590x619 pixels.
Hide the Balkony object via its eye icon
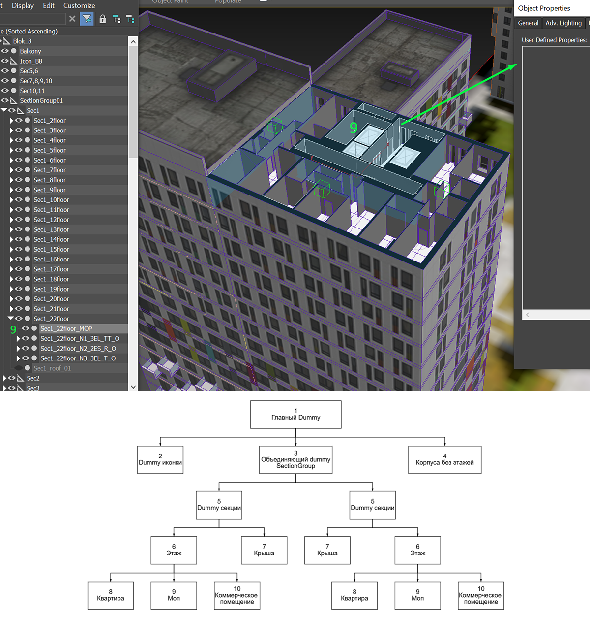(5, 51)
